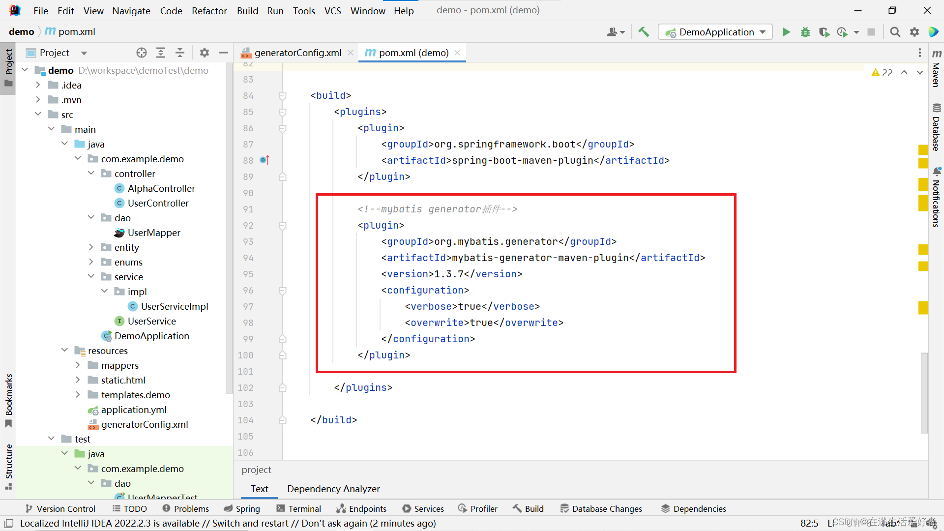Click the editor vertical scrollbar thumb
The height and width of the screenshot is (531, 944).
tap(924, 392)
